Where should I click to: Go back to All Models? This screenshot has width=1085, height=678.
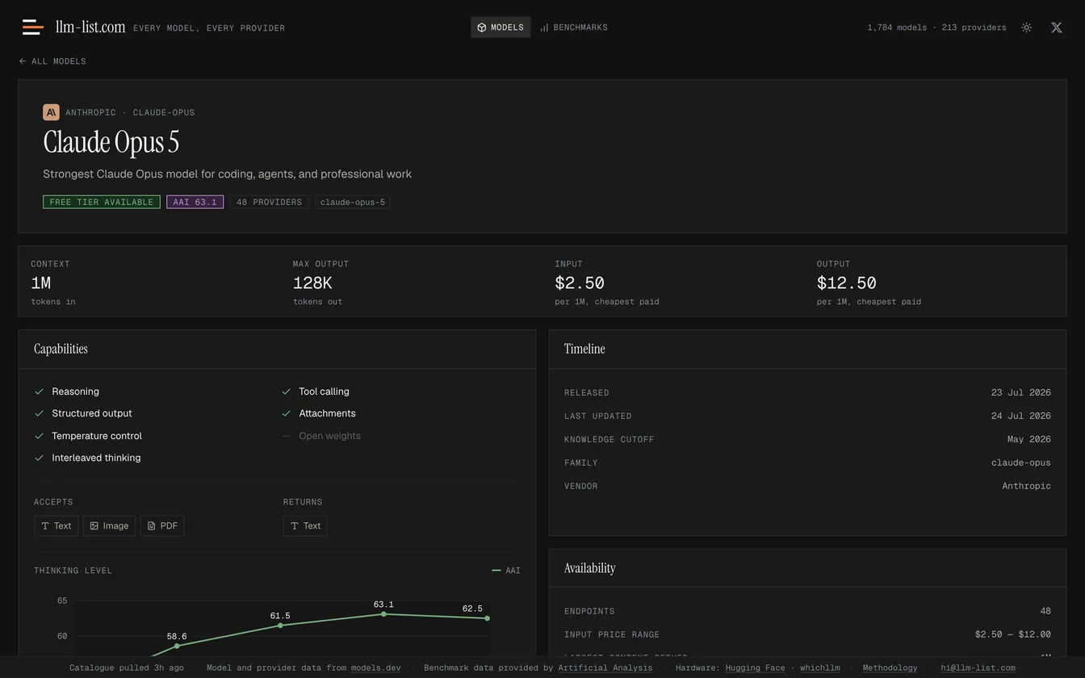[52, 61]
